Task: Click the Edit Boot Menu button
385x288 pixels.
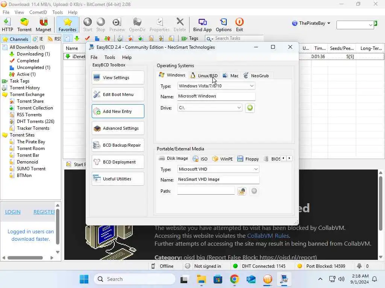Action: [x=118, y=94]
